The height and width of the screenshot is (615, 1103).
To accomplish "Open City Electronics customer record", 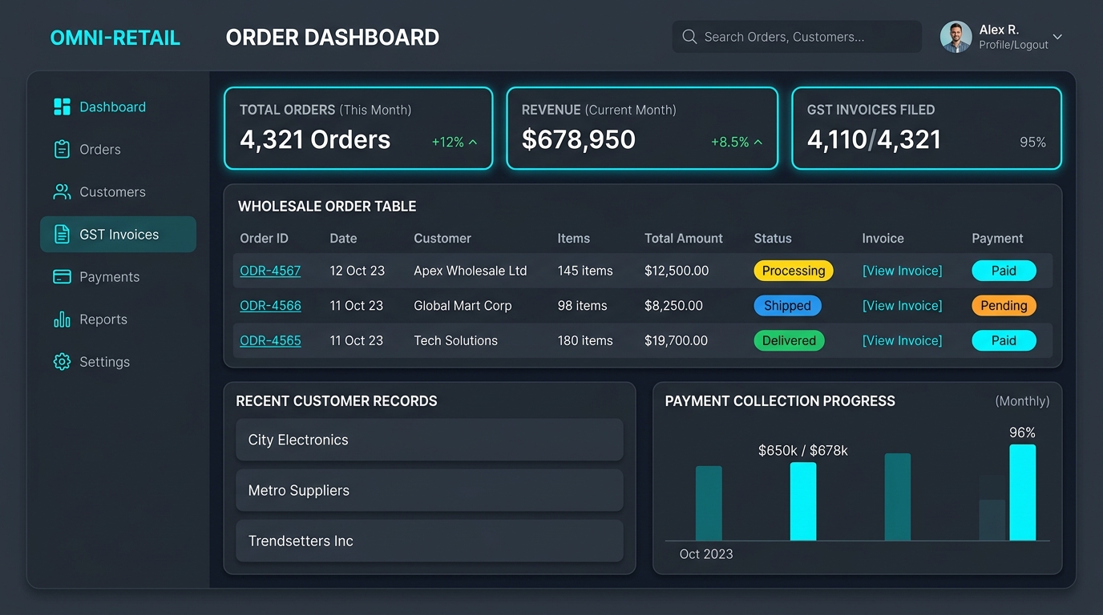I will [x=429, y=440].
